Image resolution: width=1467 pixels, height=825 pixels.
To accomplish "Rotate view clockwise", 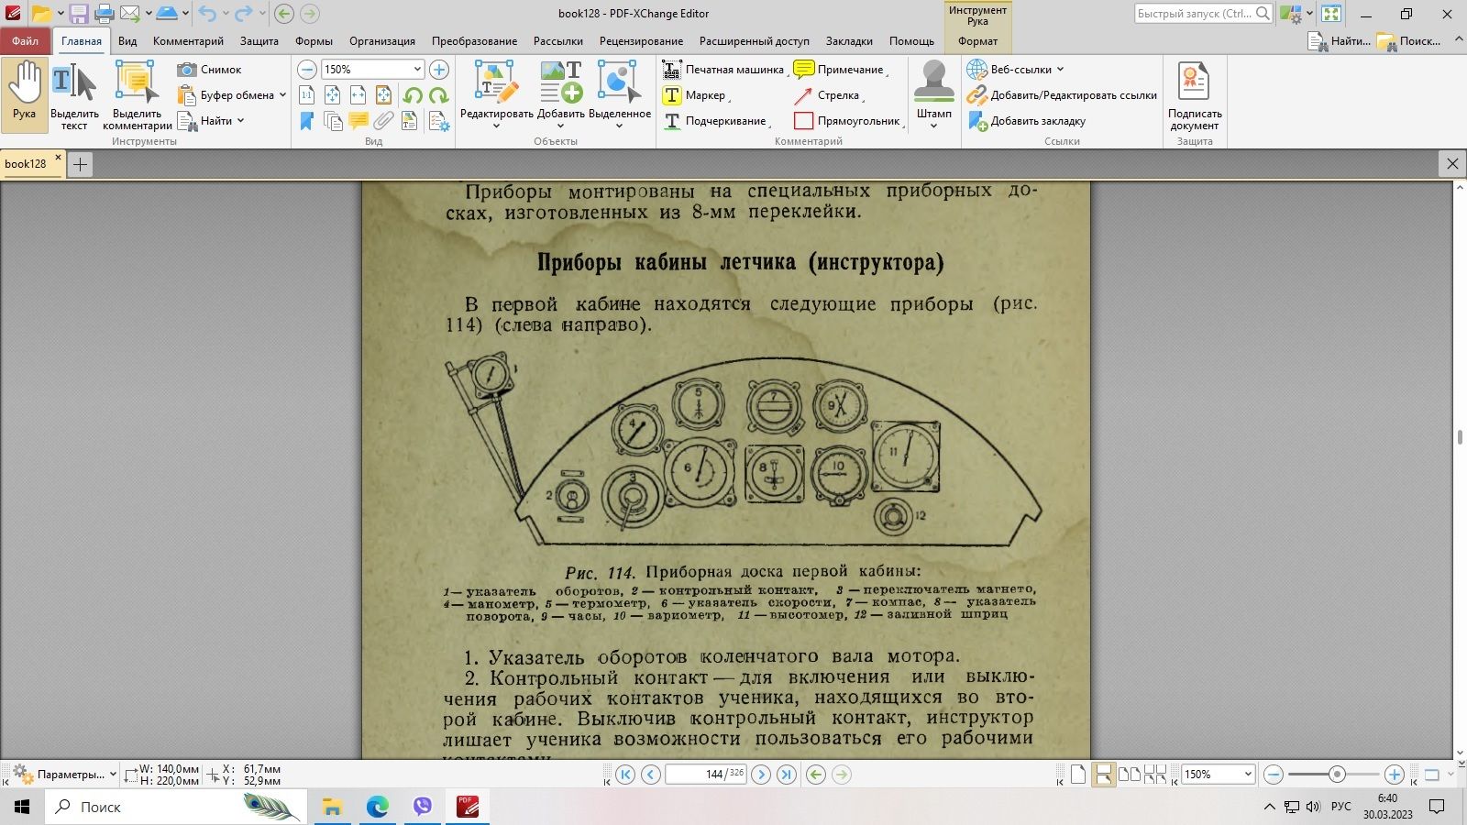I will [439, 95].
